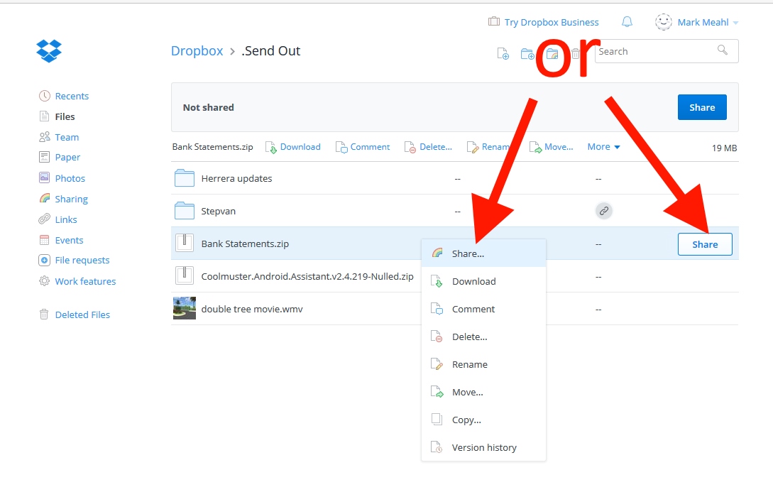
Task: Click the upload file icon
Action: pos(503,53)
